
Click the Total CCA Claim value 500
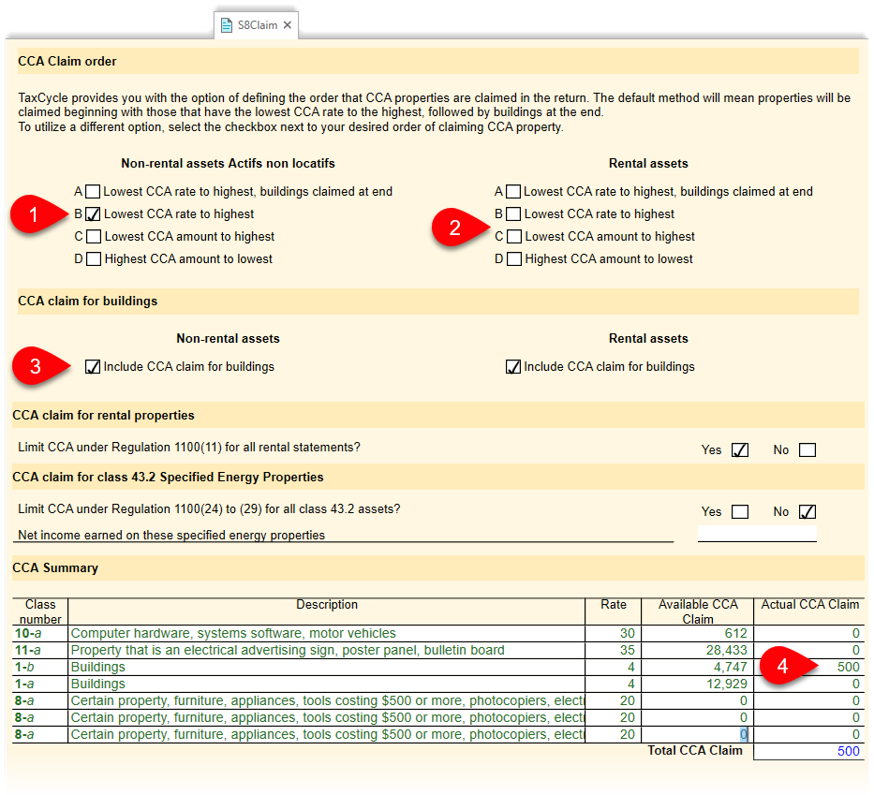point(849,752)
